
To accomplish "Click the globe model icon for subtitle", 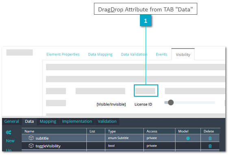I will [188, 138].
